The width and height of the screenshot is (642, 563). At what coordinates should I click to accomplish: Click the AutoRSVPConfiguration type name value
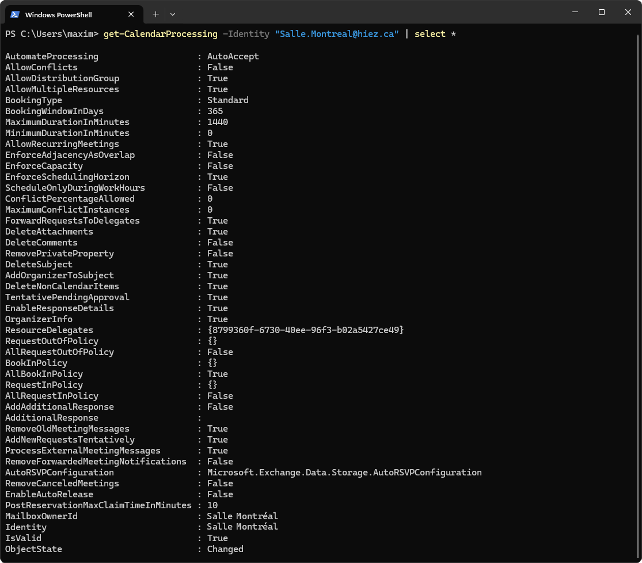pos(344,473)
